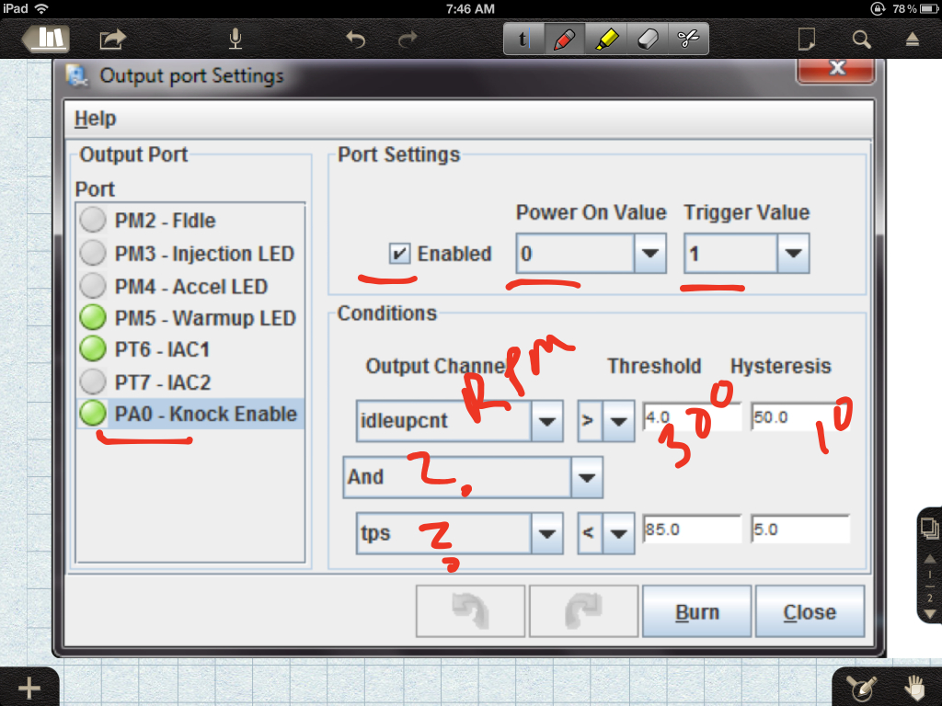Click the Burn button
Image resolution: width=942 pixels, height=706 pixels.
(697, 611)
